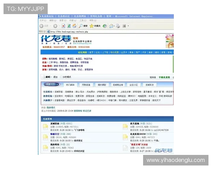This screenshot has height=169, width=212.
Task: Open the History clock icon
Action: click(105, 26)
